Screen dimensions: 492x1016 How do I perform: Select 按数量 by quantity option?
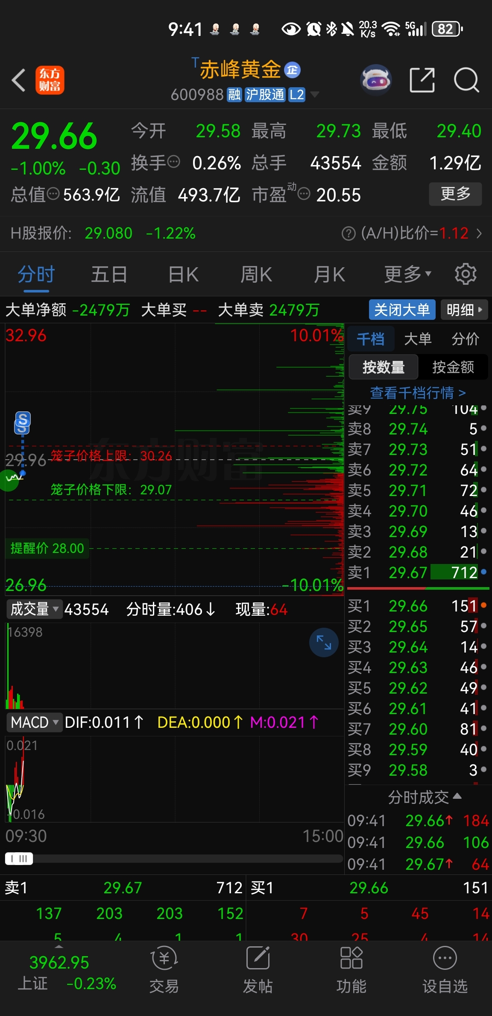384,367
